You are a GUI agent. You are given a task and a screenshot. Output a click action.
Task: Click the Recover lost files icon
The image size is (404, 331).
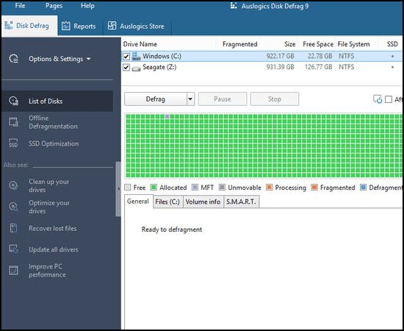click(x=13, y=228)
